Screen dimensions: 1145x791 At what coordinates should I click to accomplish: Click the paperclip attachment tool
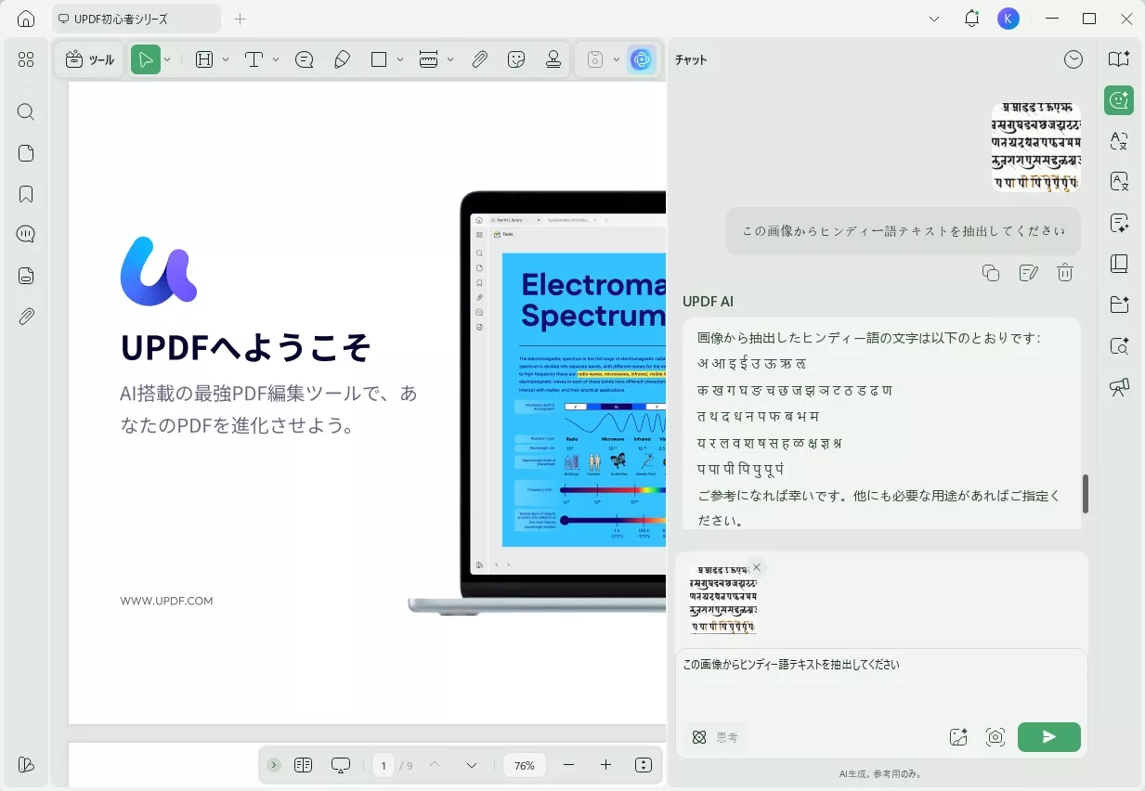(479, 58)
